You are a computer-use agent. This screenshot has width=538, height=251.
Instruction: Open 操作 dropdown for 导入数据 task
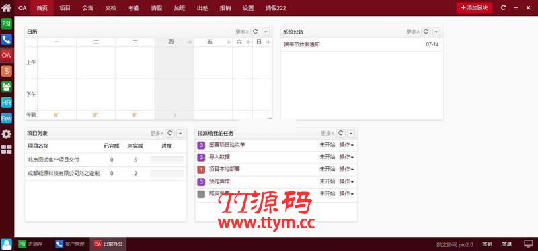[346, 157]
